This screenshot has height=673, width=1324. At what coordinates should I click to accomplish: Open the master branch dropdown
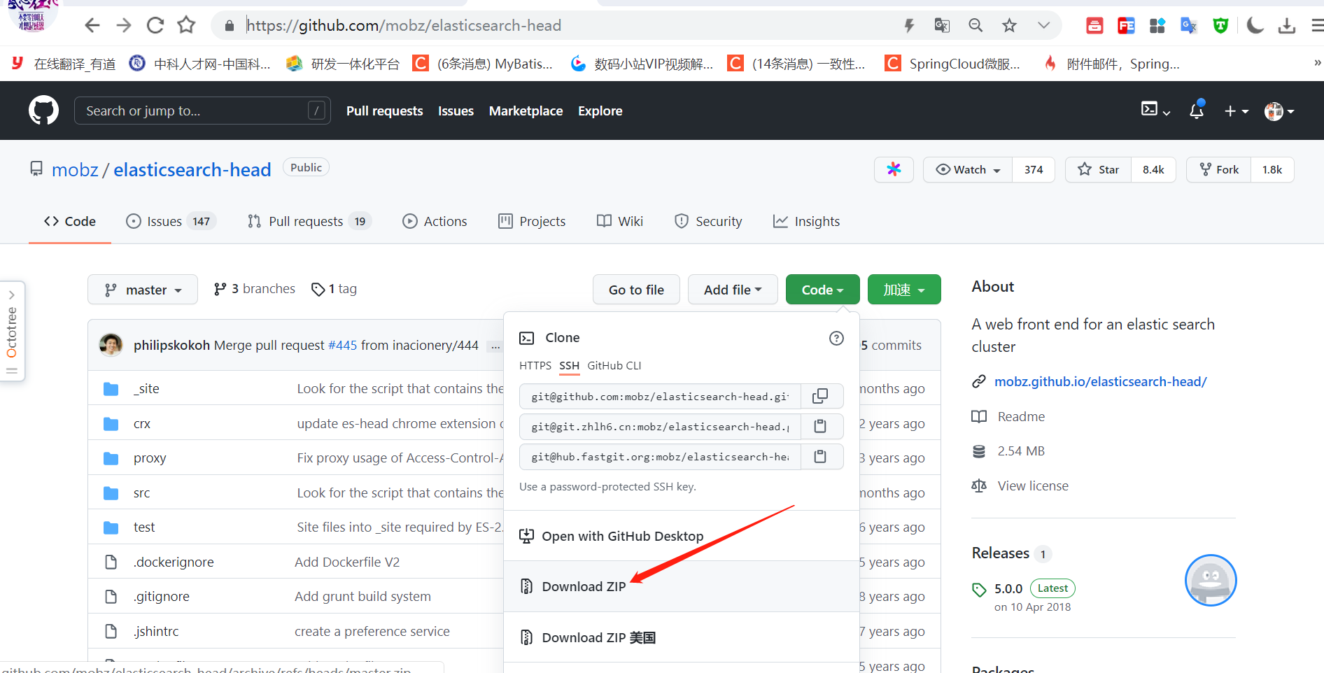(143, 290)
